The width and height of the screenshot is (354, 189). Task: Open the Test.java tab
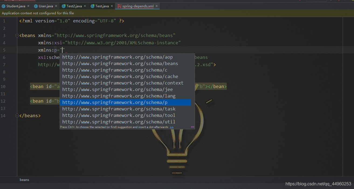click(x=102, y=6)
